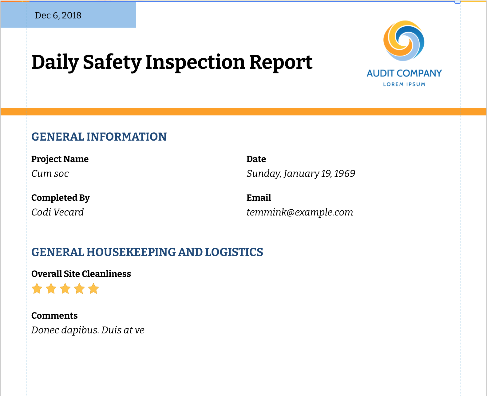This screenshot has width=487, height=396.
Task: Select the GENERAL INFORMATION heading
Action: pos(99,137)
